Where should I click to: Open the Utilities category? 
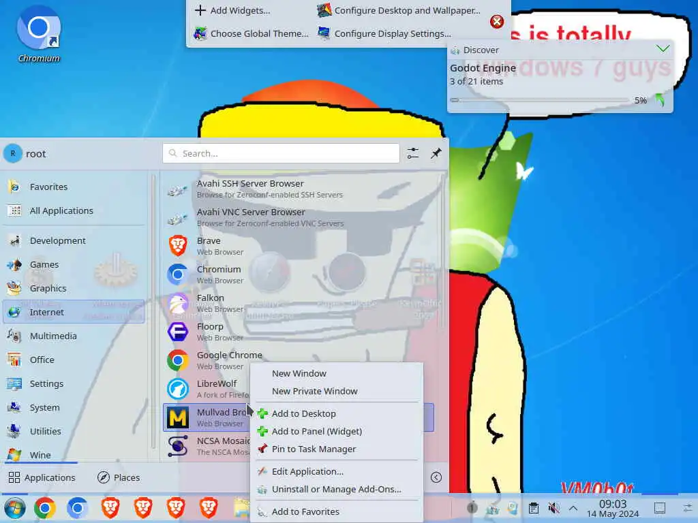[x=74, y=431]
